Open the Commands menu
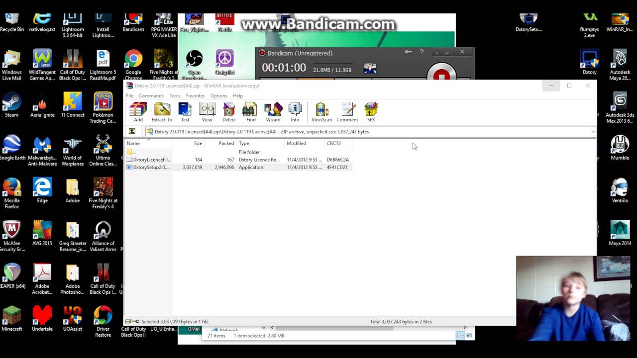Screen dimensions: 637x358 [151, 95]
